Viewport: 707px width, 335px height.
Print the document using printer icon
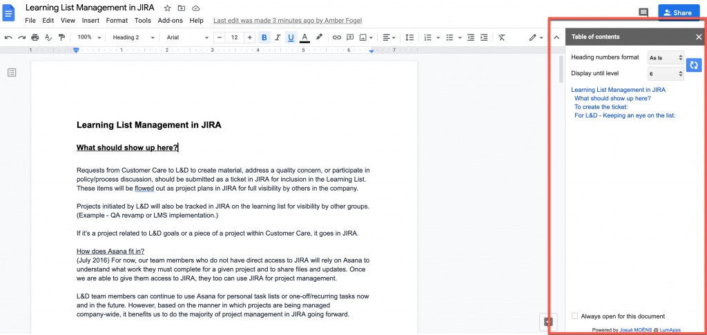click(35, 37)
